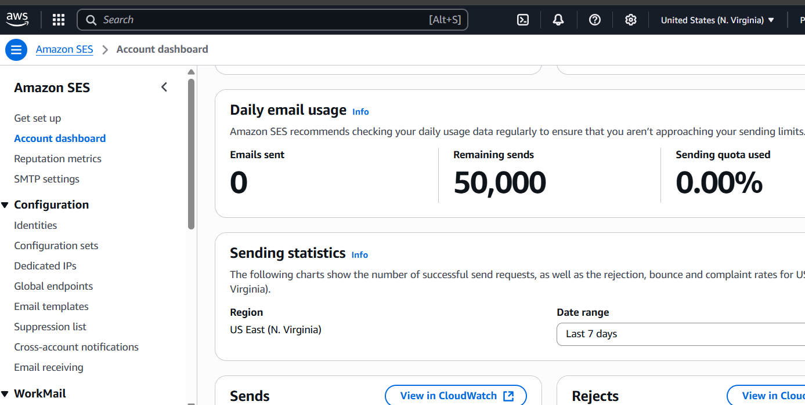
Task: Select Account dashboard in sidebar
Action: coord(60,138)
